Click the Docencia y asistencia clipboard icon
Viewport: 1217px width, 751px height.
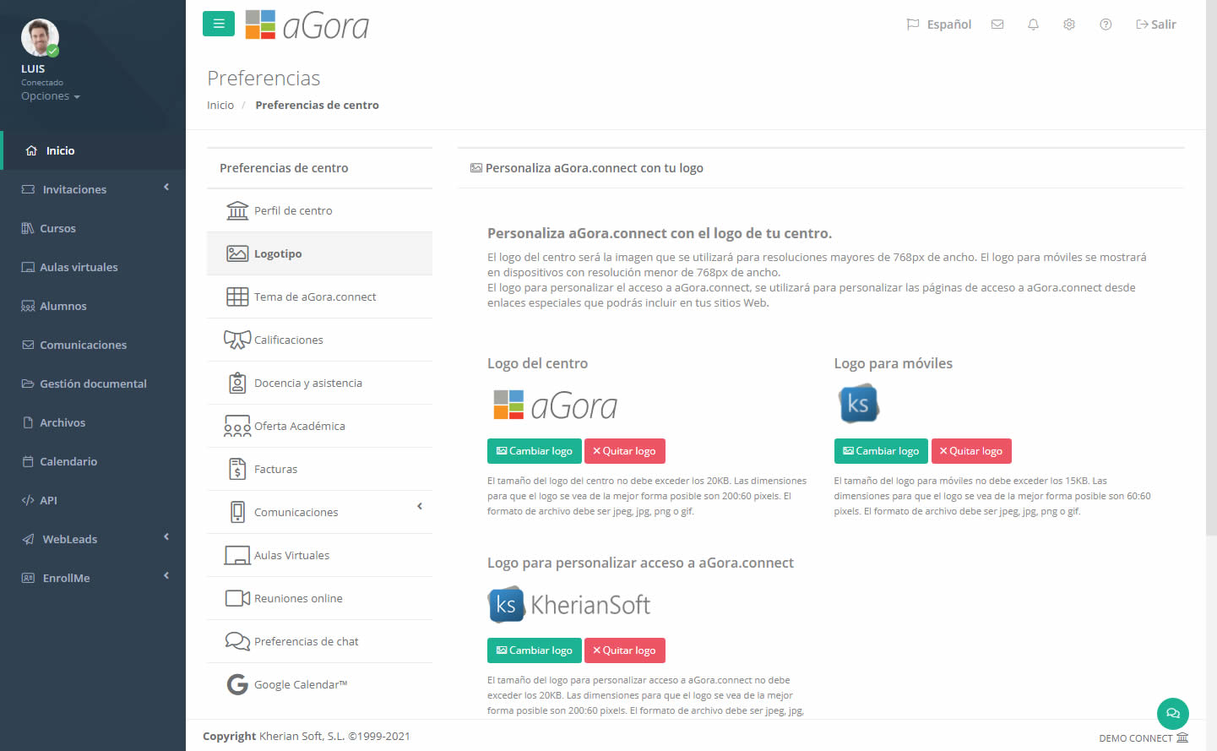point(237,383)
